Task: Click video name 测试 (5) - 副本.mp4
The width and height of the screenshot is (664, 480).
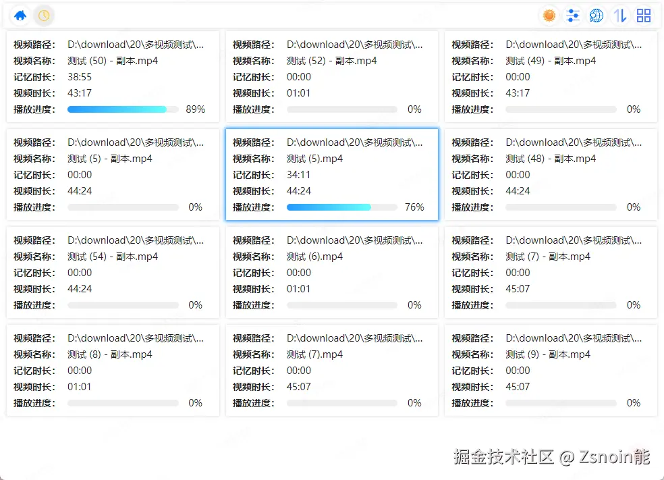Action: click(x=110, y=159)
